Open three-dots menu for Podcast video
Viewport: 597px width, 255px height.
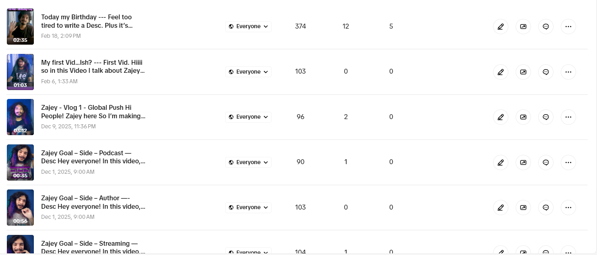pyautogui.click(x=568, y=162)
